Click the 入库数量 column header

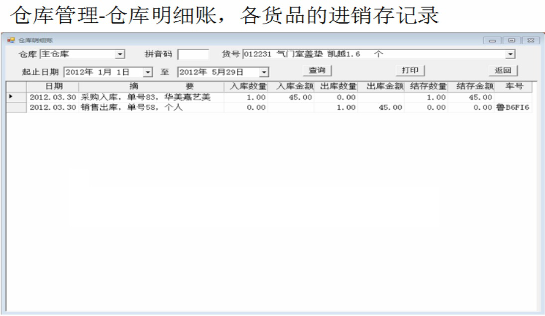pos(247,86)
